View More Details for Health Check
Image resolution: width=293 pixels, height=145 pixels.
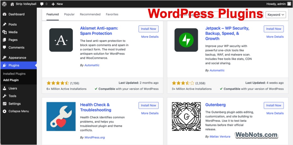150,113
